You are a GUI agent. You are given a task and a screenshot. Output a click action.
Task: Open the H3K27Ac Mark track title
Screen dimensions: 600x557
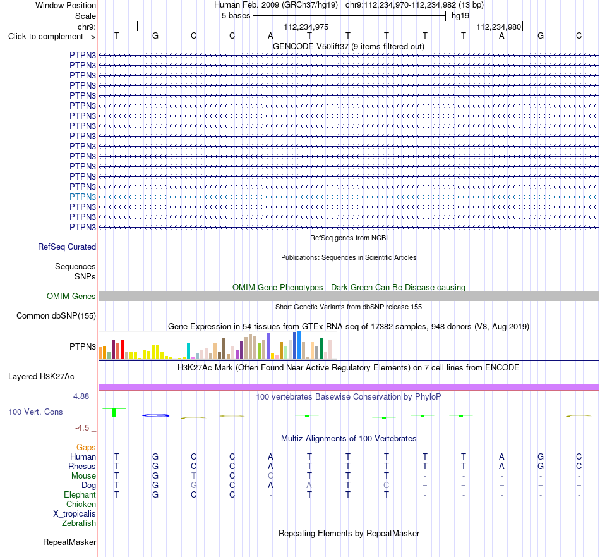(x=349, y=368)
